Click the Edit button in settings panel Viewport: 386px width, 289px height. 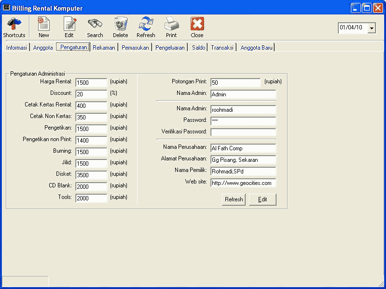pos(262,199)
